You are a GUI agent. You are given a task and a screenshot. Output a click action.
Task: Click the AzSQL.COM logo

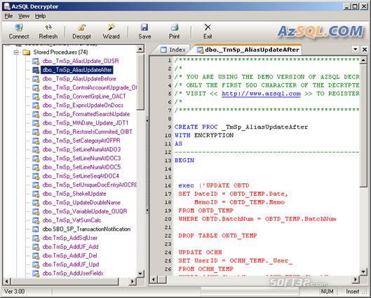point(320,31)
